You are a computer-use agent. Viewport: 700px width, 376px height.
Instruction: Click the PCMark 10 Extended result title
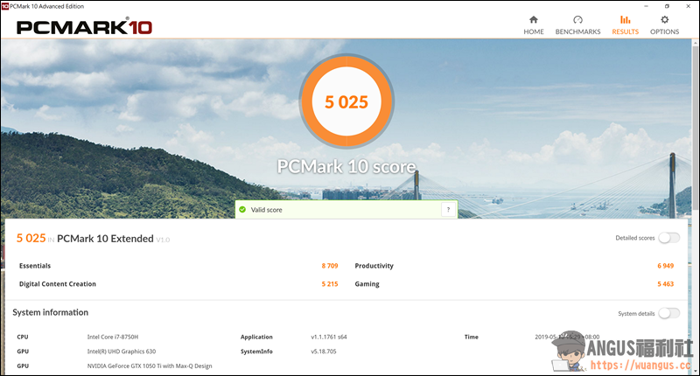(105, 239)
